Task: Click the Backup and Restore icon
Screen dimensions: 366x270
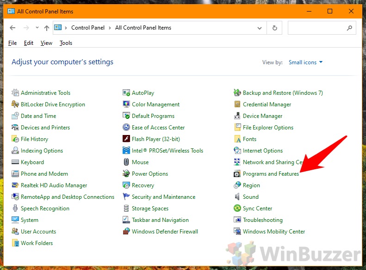Action: pos(237,93)
